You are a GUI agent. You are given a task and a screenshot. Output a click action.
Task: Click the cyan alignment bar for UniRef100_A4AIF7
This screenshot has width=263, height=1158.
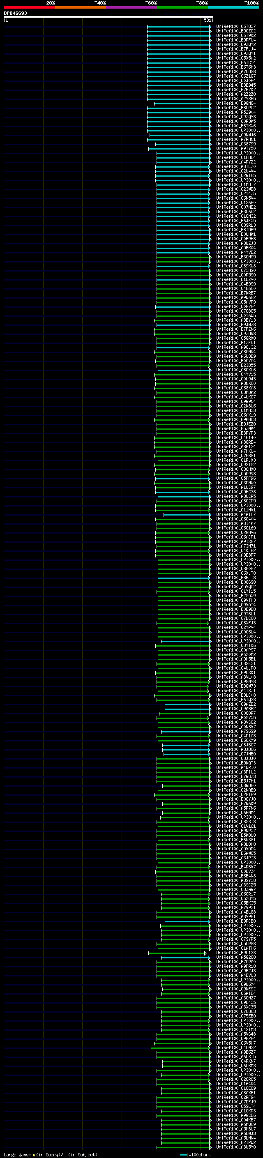[187, 515]
